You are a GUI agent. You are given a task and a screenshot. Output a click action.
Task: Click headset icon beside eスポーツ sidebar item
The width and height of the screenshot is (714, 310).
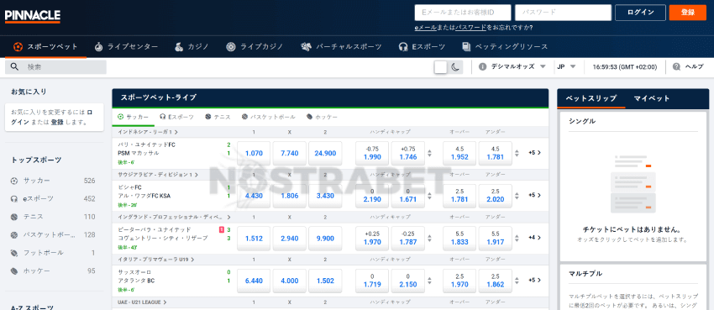tap(14, 199)
